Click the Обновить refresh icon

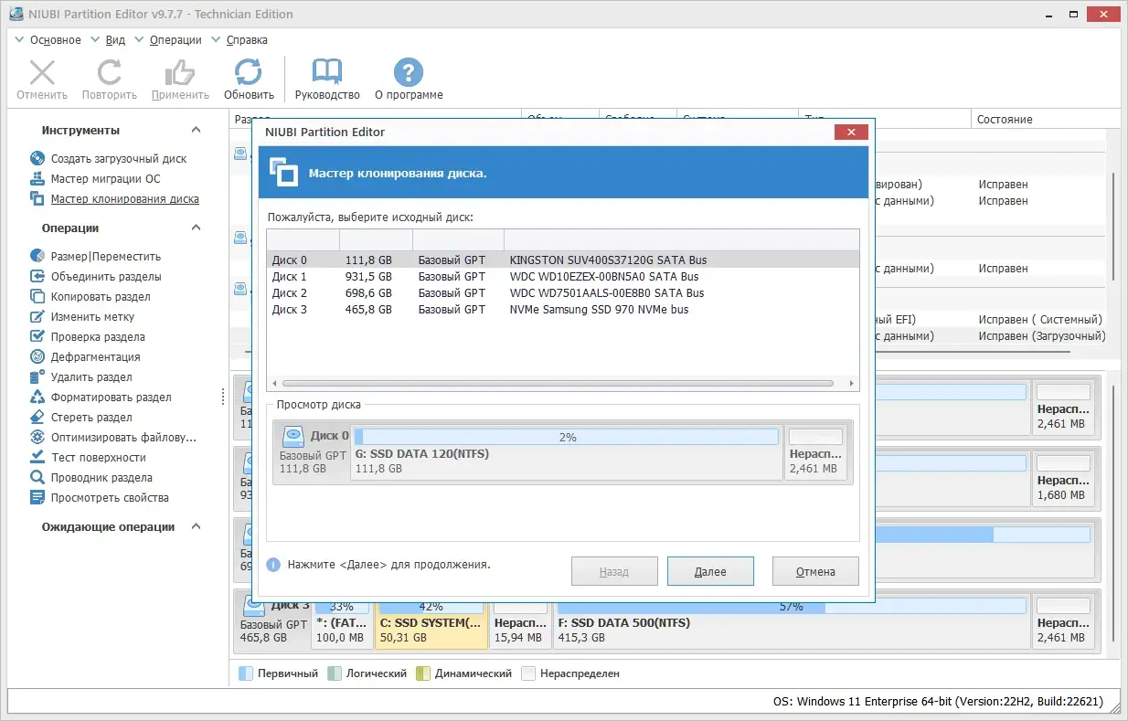pyautogui.click(x=249, y=72)
